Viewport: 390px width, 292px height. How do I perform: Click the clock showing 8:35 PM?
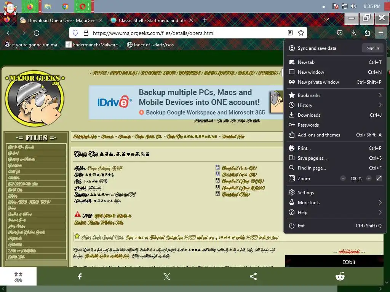pyautogui.click(x=372, y=6)
